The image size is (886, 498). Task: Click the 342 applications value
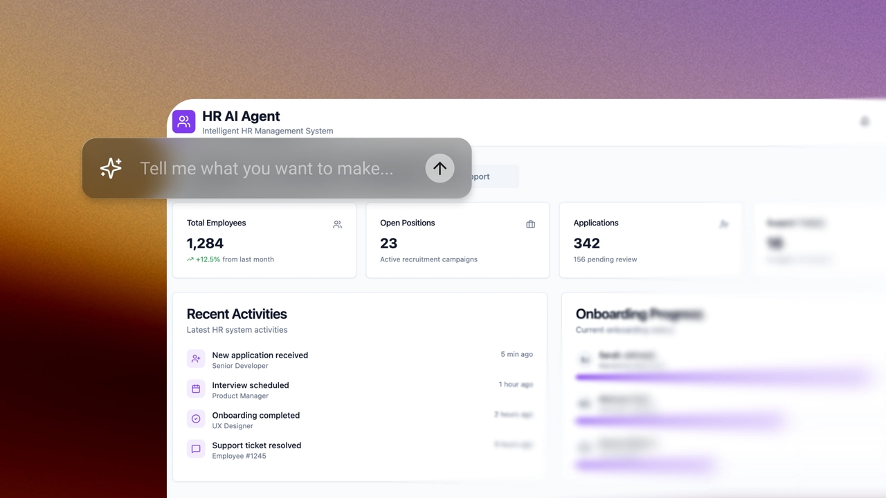click(x=586, y=243)
